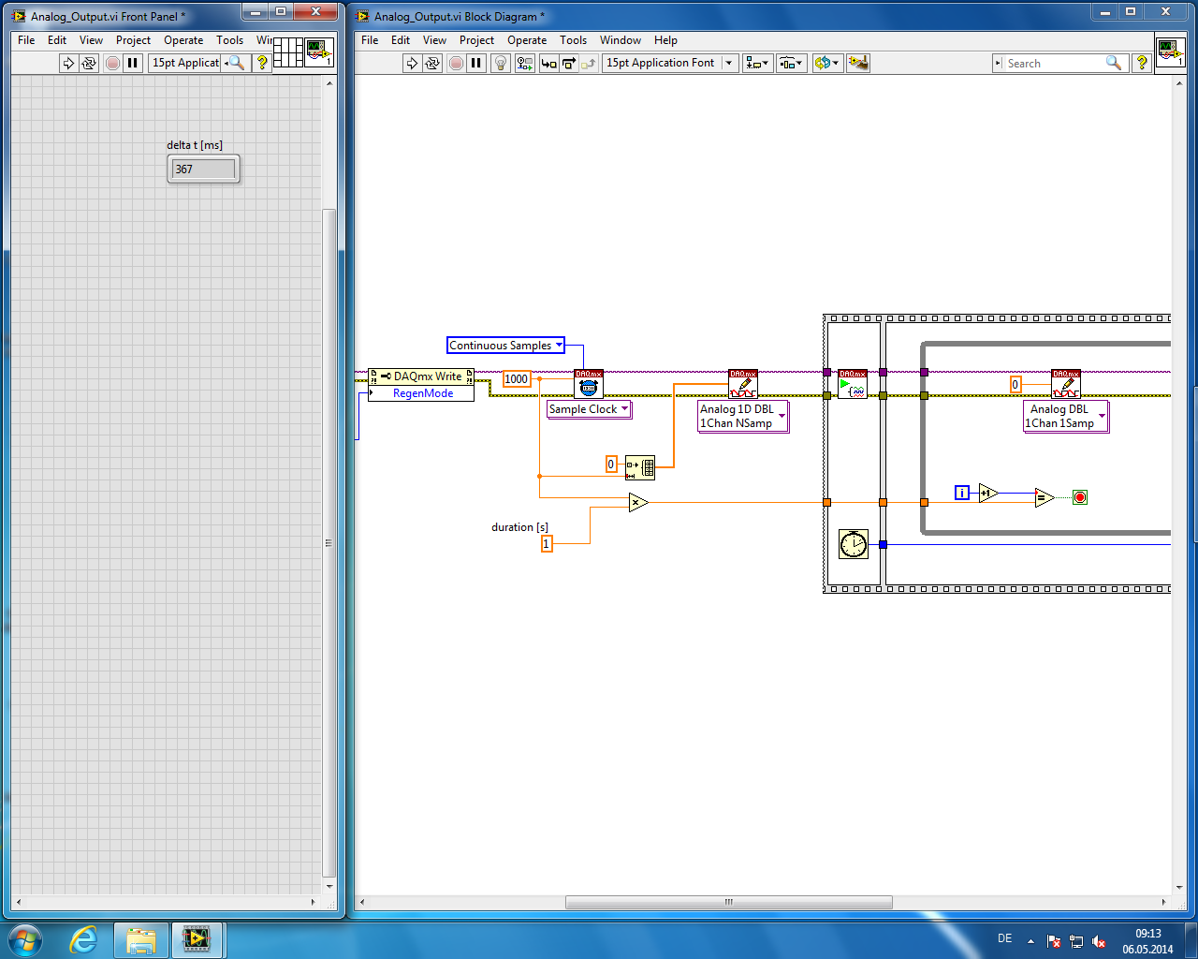Click the Tick Count clock node
Screen dimensions: 1198x959
point(853,543)
